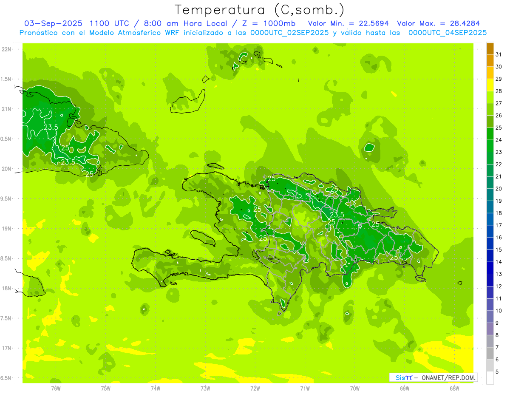Viewport: 510px width, 394px height.
Task: Select the blue legend band between 15 and 16
Action: pos(490,244)
